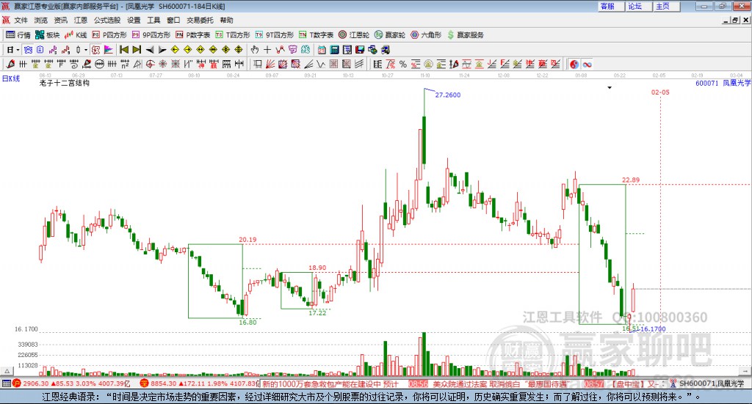Viewport: 752px width, 404px height.
Task: Expand the 日 period dropdown arrow
Action: (x=18, y=50)
